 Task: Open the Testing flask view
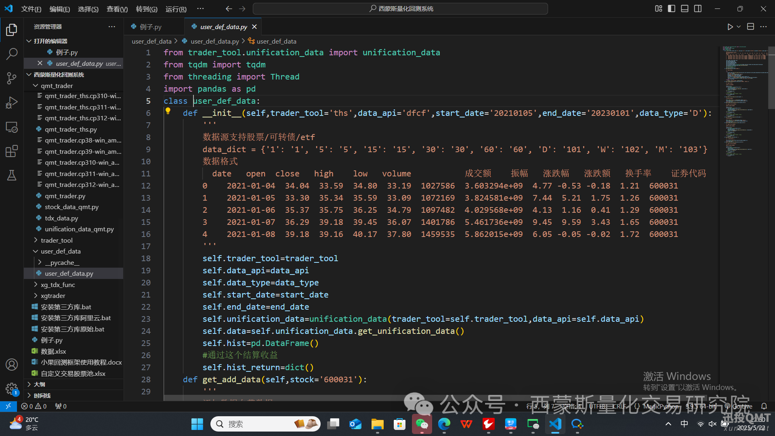coord(12,175)
